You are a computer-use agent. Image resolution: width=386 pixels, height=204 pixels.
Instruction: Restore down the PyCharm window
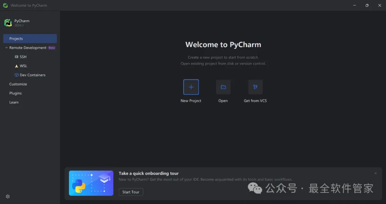367,5
